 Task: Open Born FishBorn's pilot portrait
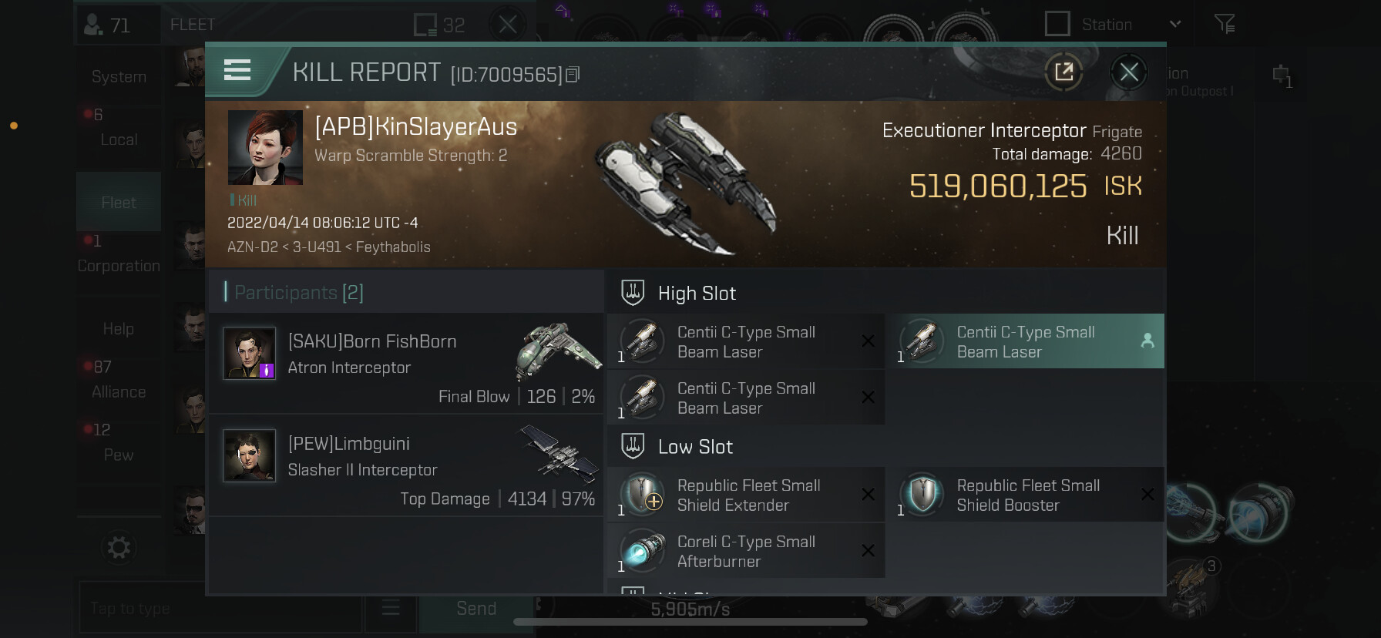[x=249, y=354]
